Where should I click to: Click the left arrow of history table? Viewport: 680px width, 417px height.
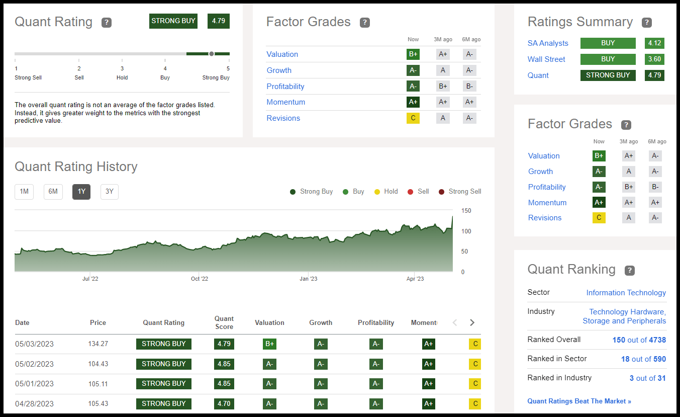point(455,322)
